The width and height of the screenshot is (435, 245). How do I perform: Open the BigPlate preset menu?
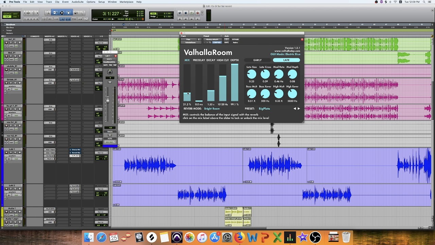coord(264,109)
